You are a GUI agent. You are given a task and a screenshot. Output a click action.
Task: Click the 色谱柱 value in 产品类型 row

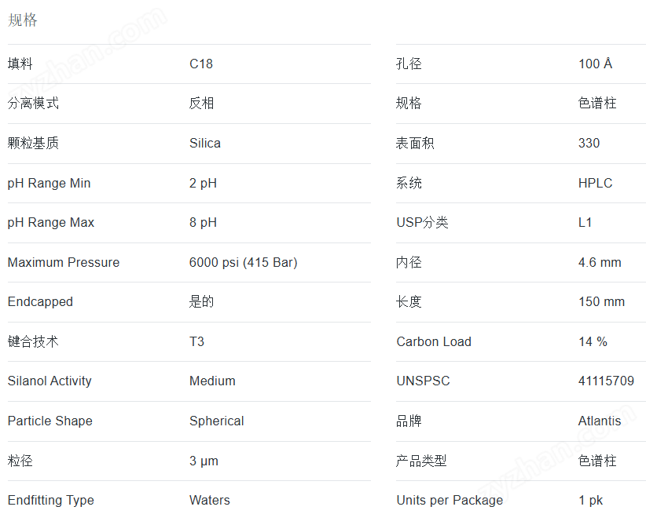pyautogui.click(x=597, y=461)
